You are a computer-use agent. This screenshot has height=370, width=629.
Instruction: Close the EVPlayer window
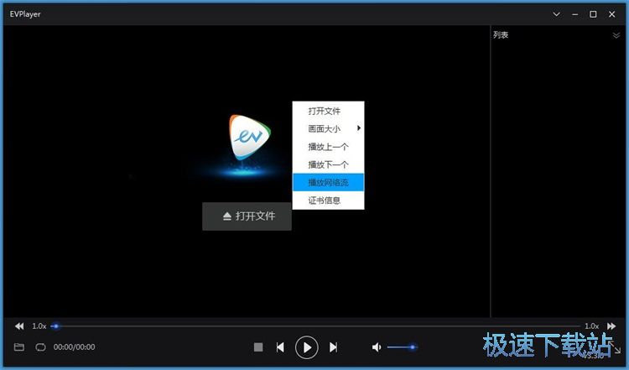[611, 14]
